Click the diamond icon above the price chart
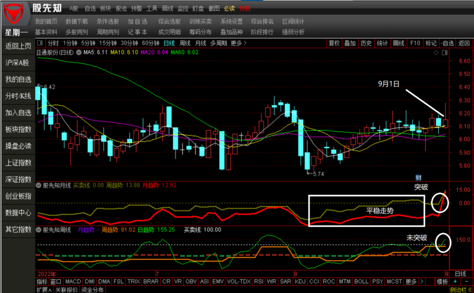The height and width of the screenshot is (293, 474). pyautogui.click(x=436, y=52)
